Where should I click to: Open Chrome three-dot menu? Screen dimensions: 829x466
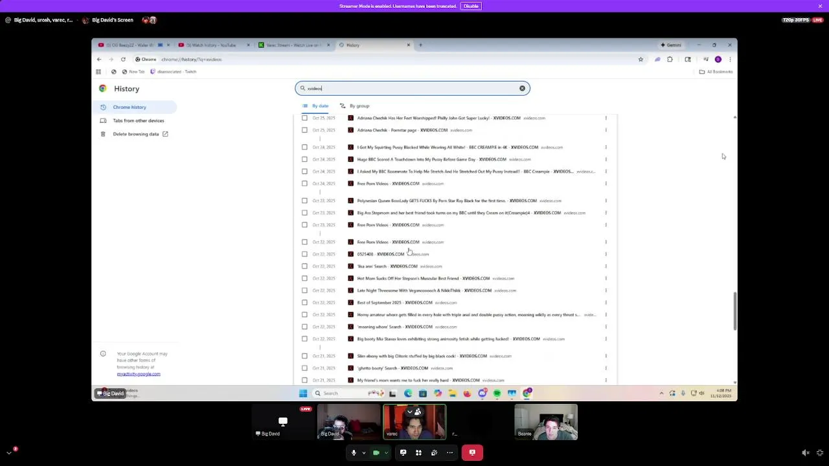pos(730,60)
